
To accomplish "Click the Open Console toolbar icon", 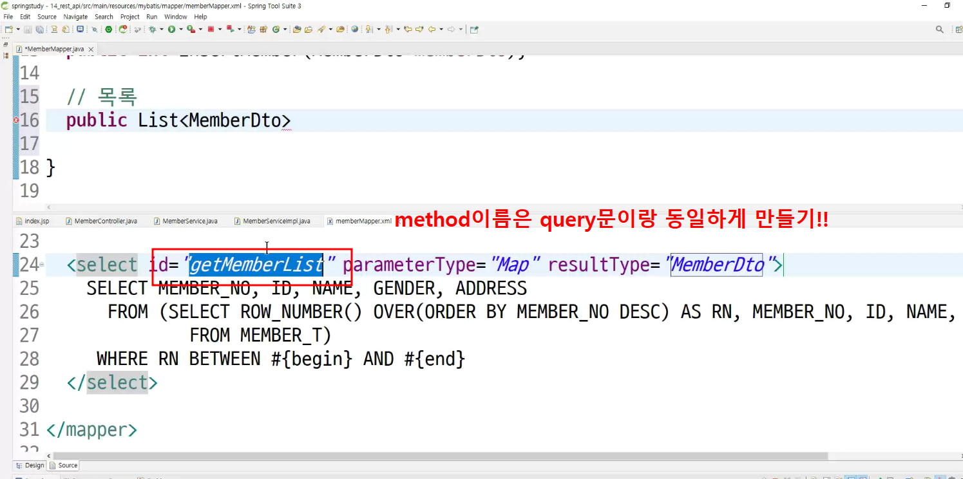I will point(79,29).
